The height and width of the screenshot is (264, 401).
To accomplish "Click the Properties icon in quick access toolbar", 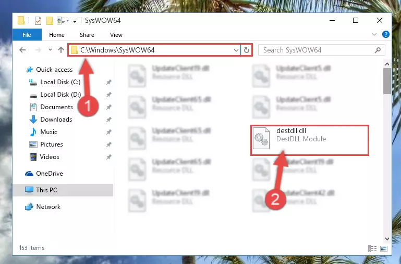I will click(38, 20).
